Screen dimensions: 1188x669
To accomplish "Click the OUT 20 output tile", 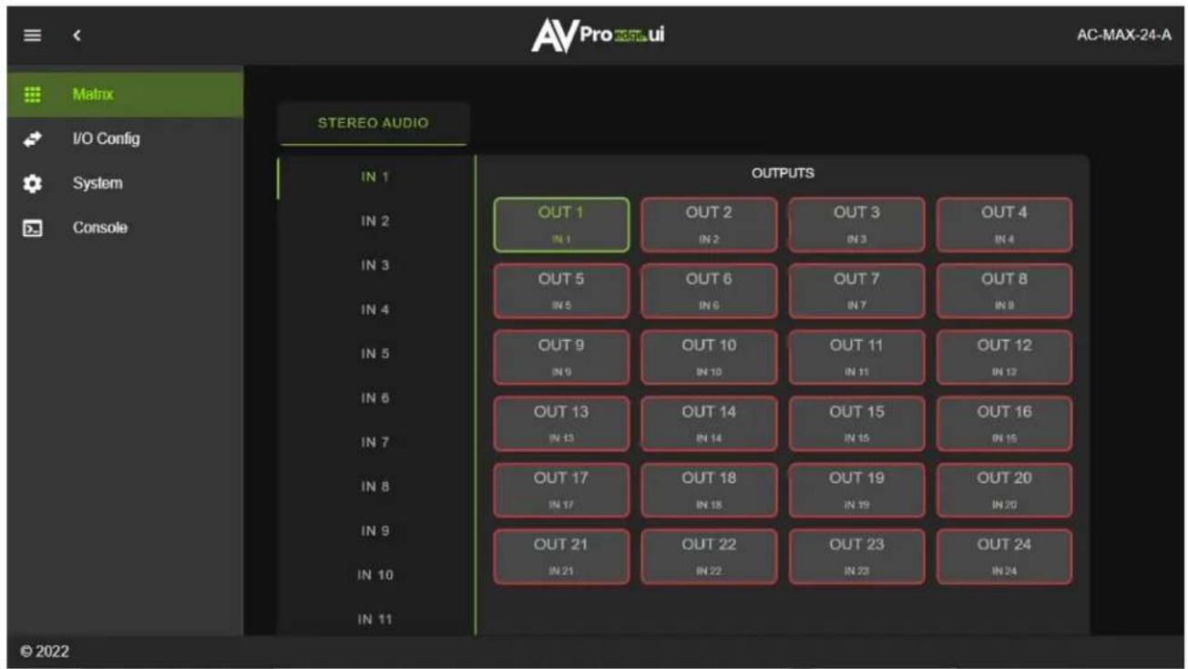I will [x=1004, y=490].
